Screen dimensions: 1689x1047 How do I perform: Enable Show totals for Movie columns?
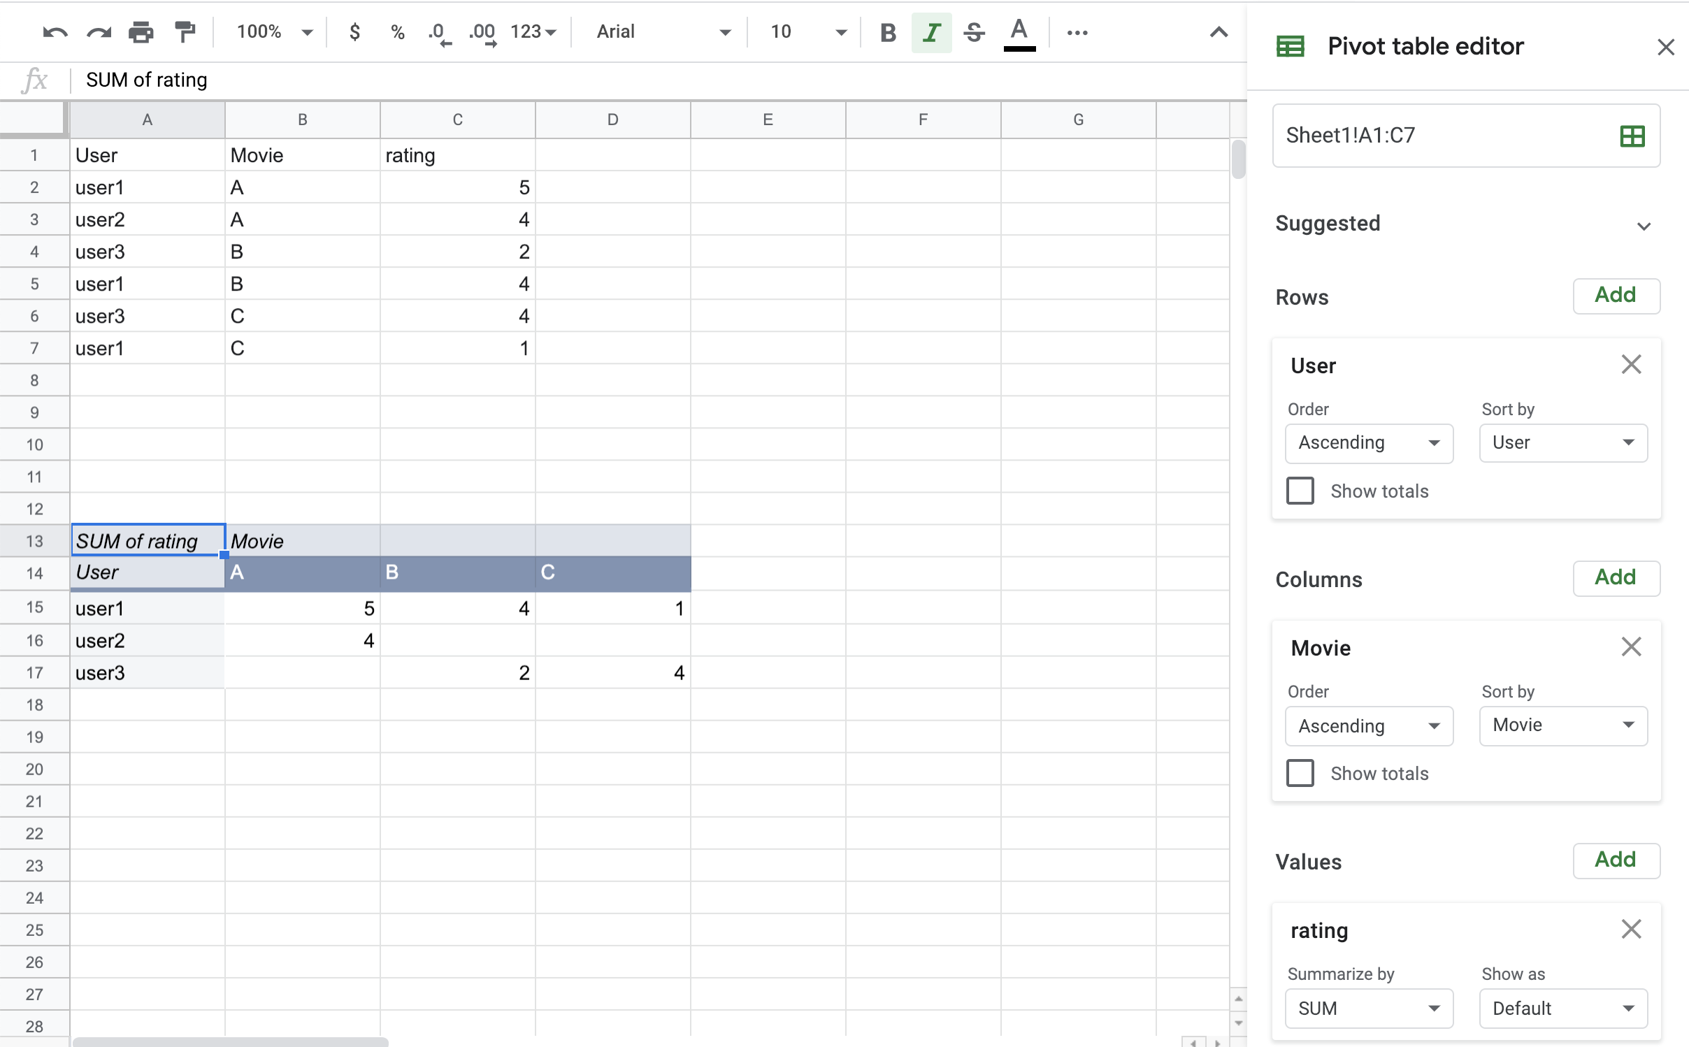point(1300,773)
